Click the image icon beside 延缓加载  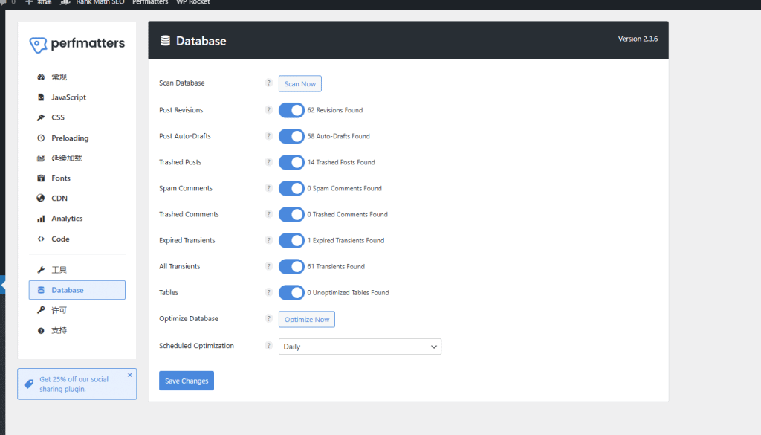pos(41,158)
